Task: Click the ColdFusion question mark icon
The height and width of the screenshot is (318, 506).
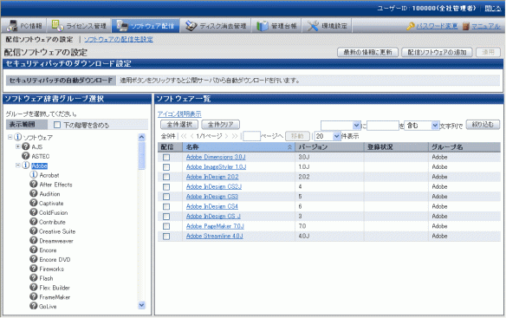Action: (34, 212)
